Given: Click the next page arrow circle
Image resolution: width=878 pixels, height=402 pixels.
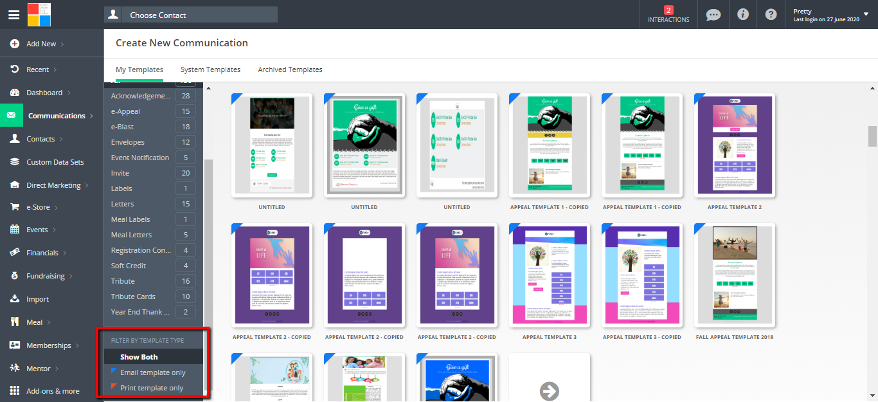Looking at the screenshot, I should pyautogui.click(x=550, y=391).
